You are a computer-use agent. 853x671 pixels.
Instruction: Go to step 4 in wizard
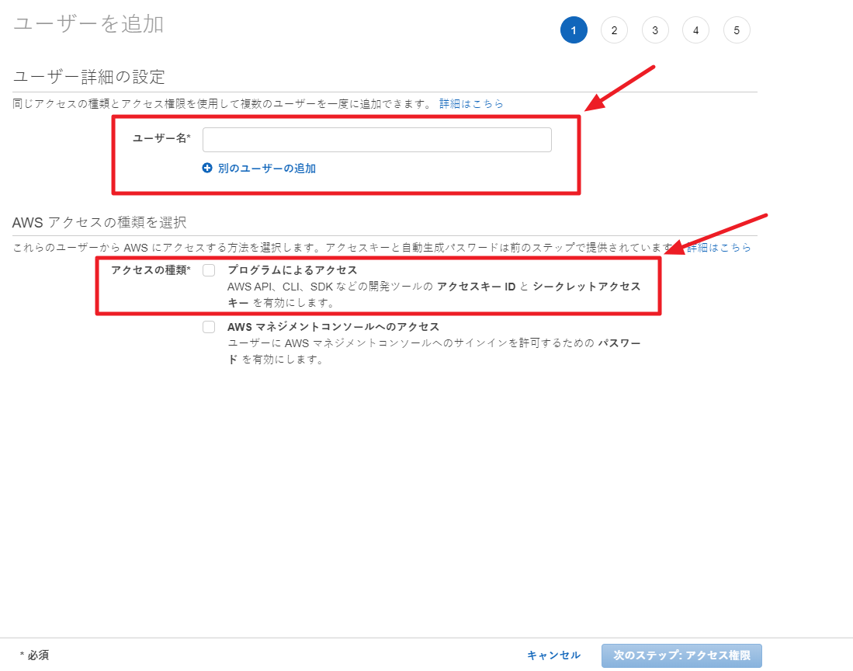tap(695, 30)
